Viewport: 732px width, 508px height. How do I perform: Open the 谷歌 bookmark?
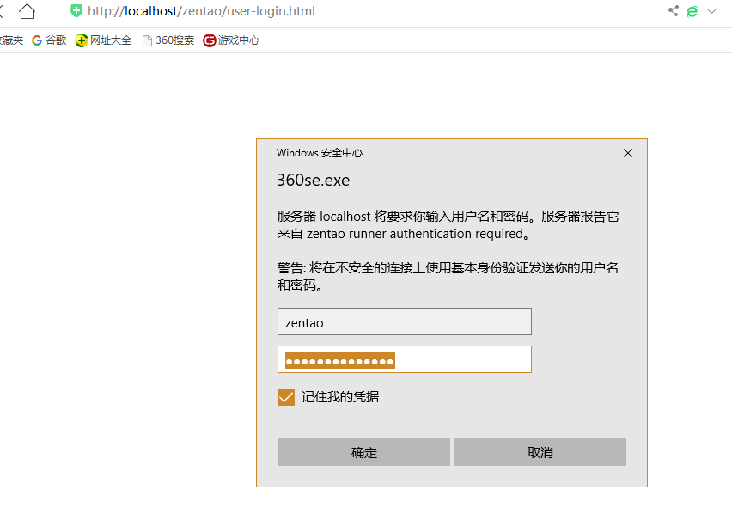(x=49, y=40)
